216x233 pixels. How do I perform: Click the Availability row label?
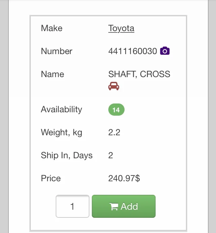pyautogui.click(x=61, y=110)
